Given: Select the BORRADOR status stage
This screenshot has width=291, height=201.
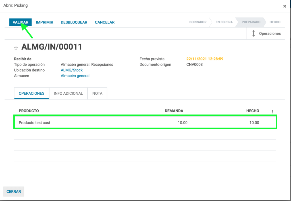Looking at the screenshot, I should coord(198,22).
